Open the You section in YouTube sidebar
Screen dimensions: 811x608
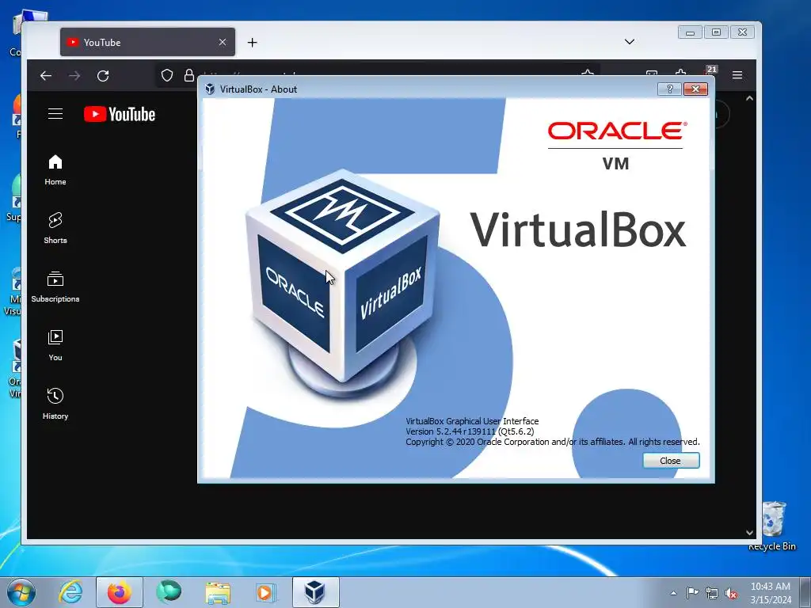pos(55,345)
